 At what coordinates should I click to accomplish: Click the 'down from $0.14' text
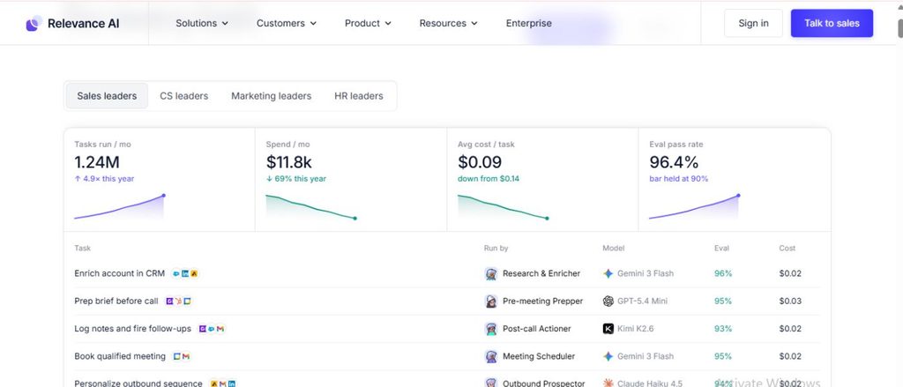(489, 179)
